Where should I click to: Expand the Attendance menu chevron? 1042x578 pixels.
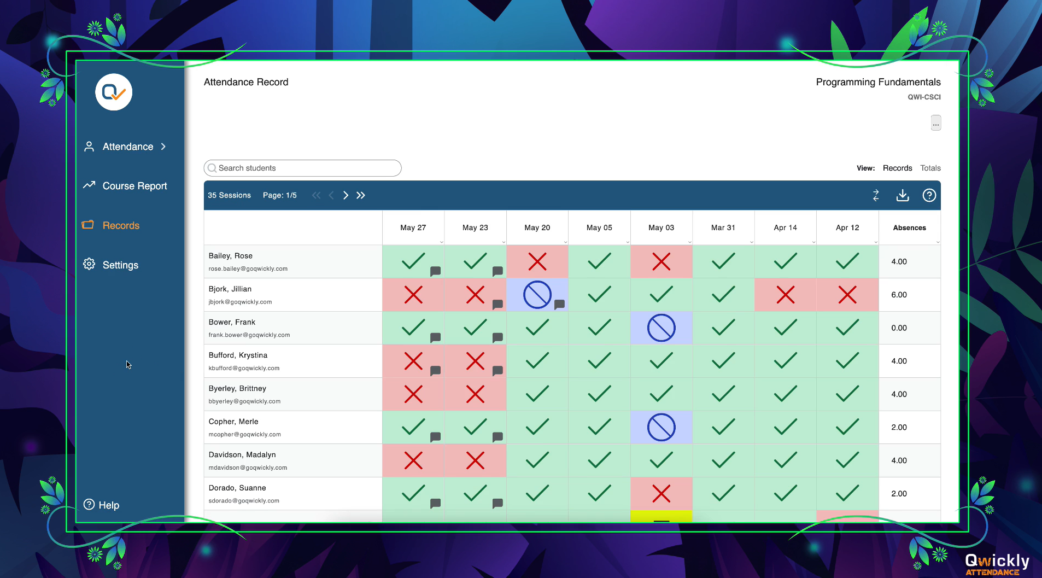pos(163,147)
